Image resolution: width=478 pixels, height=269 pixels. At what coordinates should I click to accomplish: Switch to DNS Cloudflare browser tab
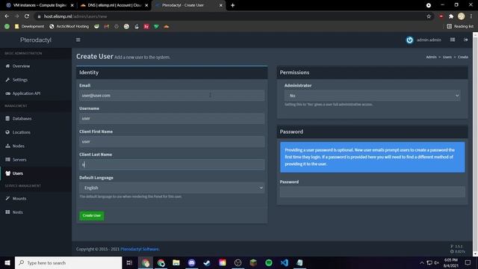(x=114, y=5)
